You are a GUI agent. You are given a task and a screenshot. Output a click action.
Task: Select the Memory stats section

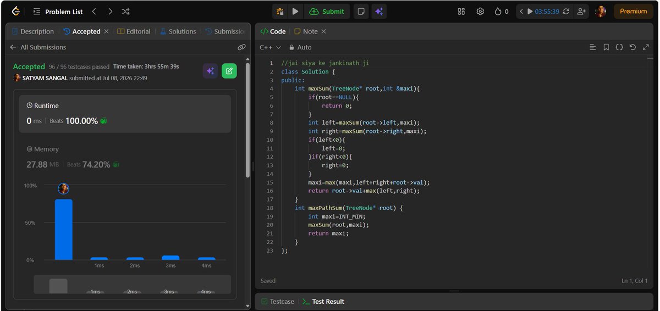(x=125, y=157)
